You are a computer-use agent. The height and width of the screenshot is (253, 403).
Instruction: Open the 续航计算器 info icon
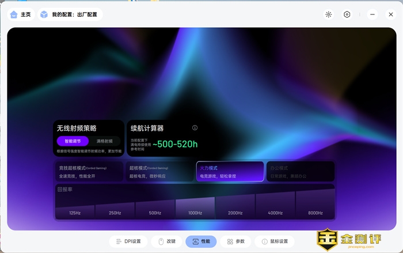tap(195, 128)
